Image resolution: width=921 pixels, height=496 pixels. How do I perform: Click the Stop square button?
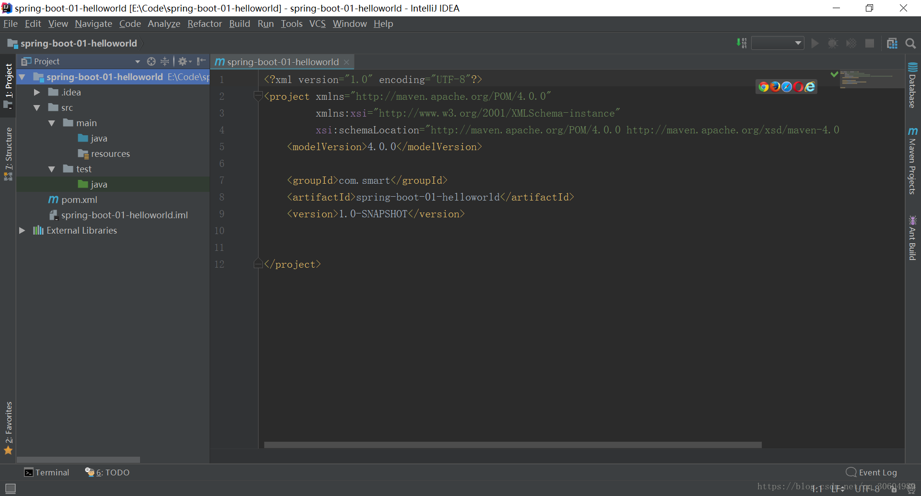(x=869, y=44)
